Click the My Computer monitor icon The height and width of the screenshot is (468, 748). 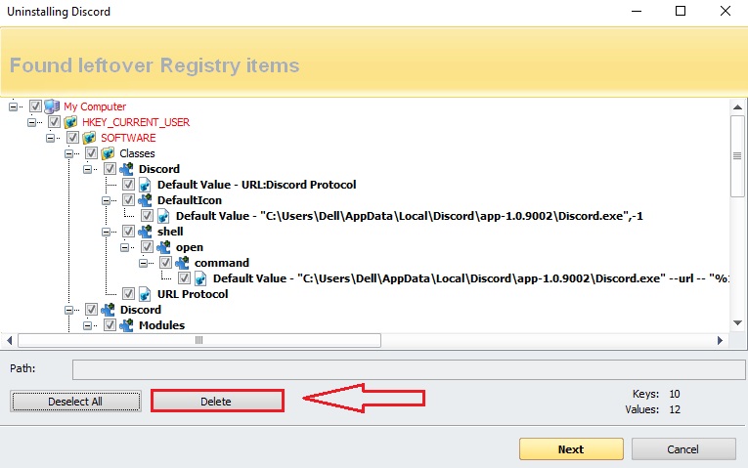coord(52,106)
